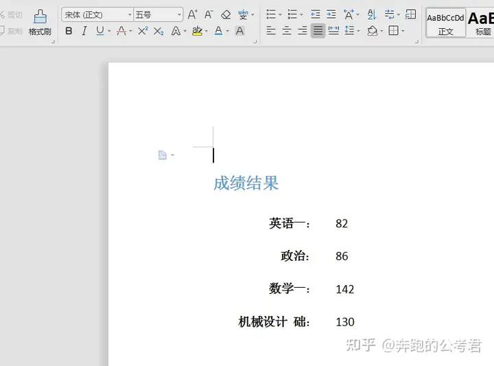Click the score value 142
The height and width of the screenshot is (366, 494).
click(345, 289)
